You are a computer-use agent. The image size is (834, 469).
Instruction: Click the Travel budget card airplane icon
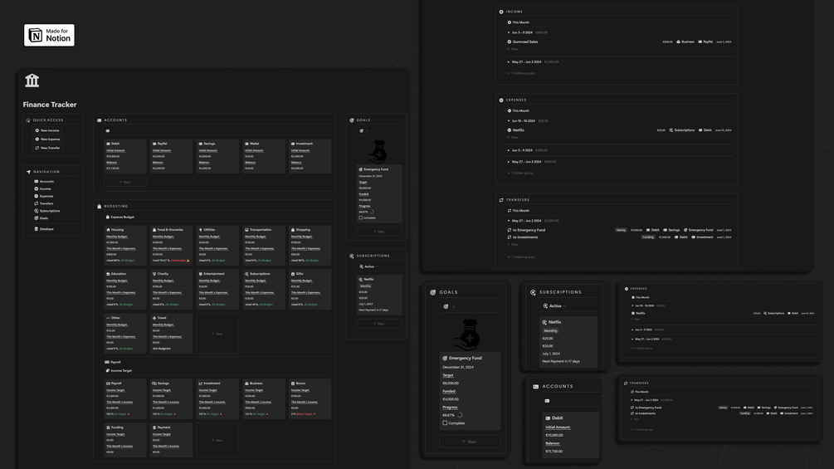click(154, 318)
